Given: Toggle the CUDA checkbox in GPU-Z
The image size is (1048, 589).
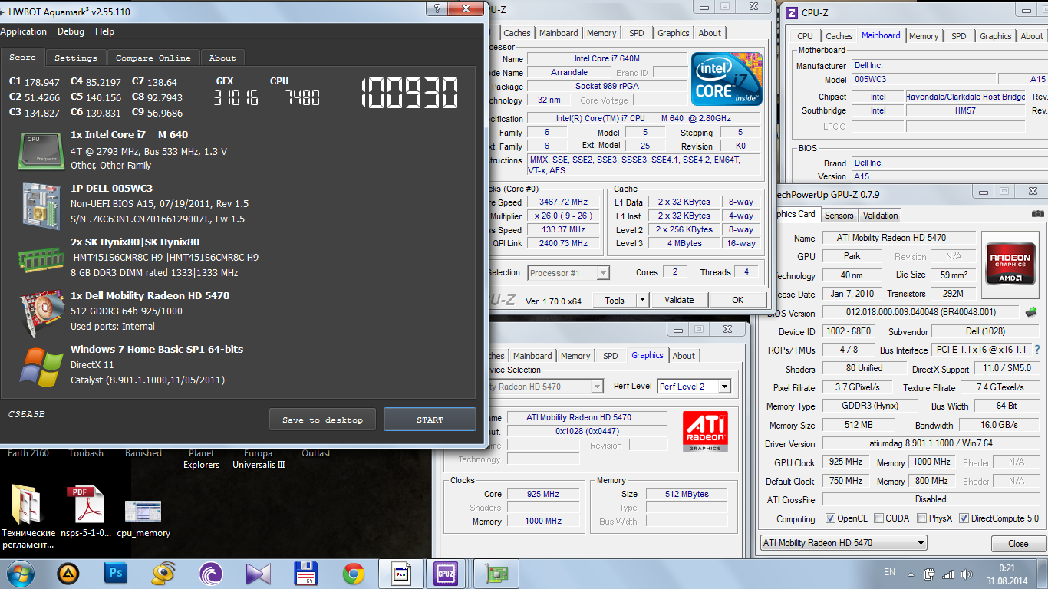Looking at the screenshot, I should click(878, 518).
